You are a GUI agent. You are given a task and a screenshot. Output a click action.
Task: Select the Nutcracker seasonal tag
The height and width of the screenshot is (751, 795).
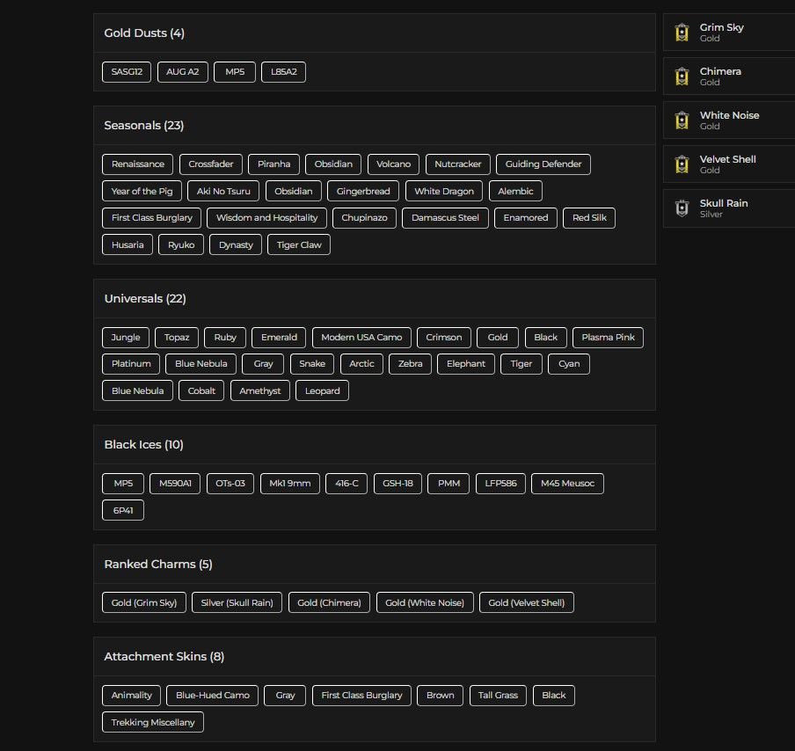click(x=458, y=164)
